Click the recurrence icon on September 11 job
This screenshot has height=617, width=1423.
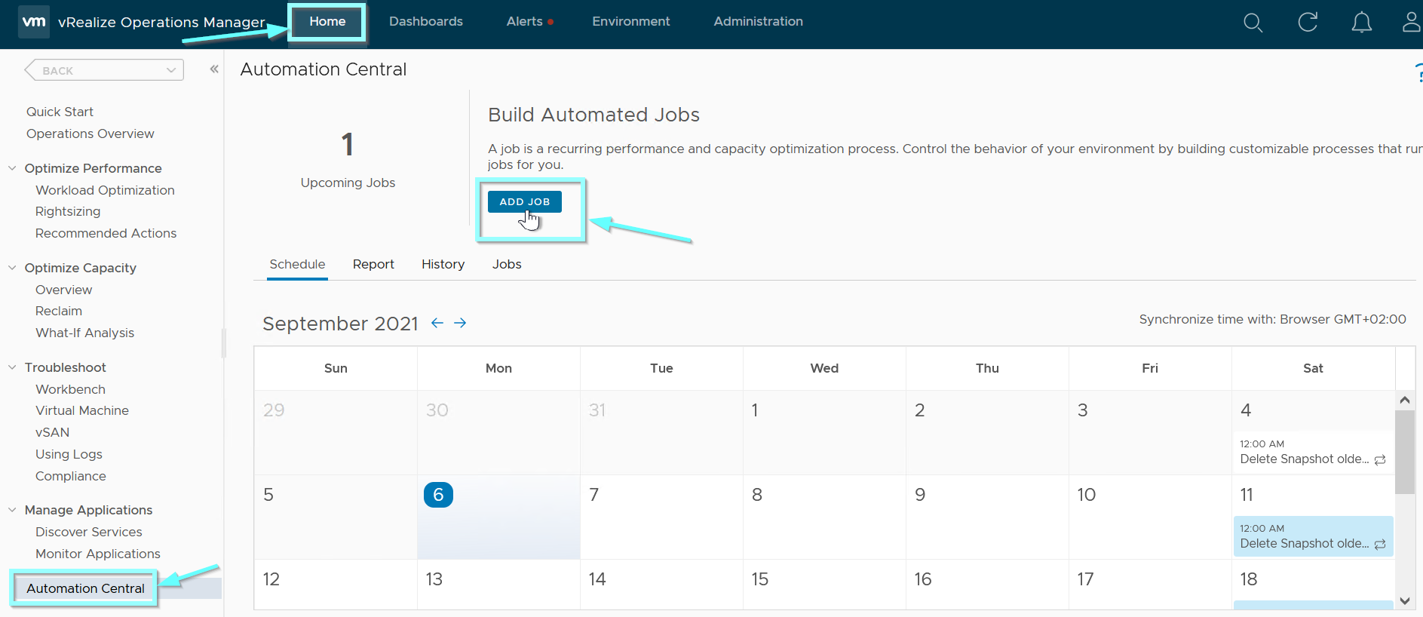[x=1380, y=544]
